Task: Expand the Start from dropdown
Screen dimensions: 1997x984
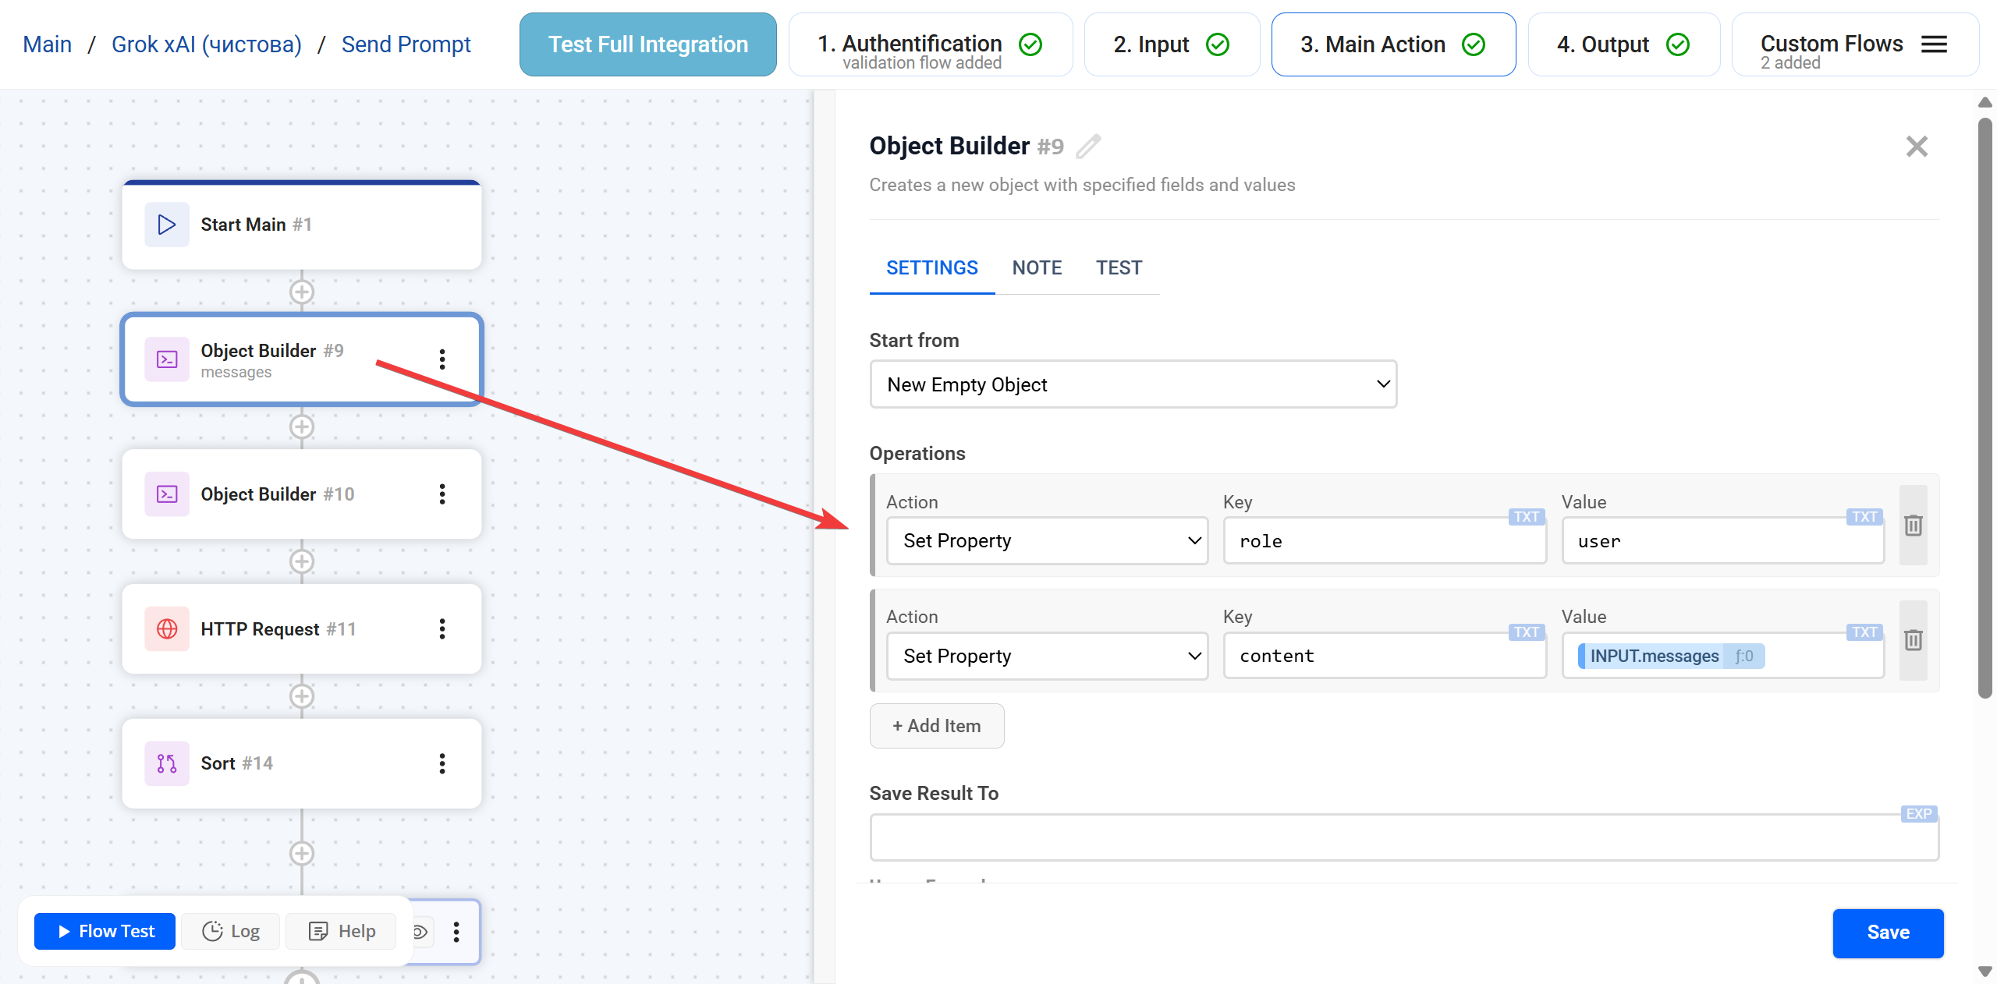Action: click(x=1133, y=384)
